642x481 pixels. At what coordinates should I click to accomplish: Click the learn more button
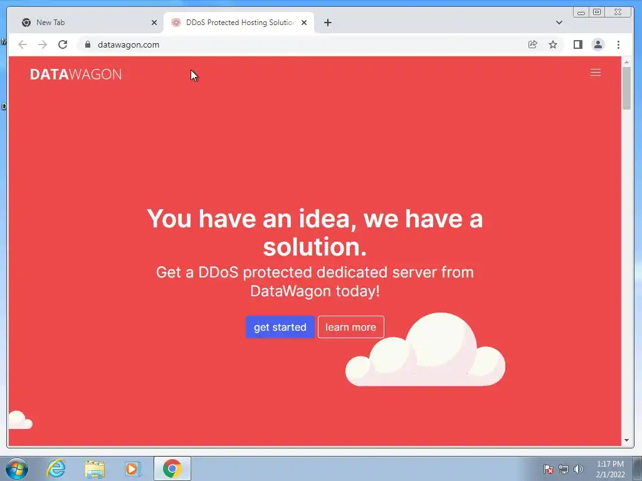[351, 327]
